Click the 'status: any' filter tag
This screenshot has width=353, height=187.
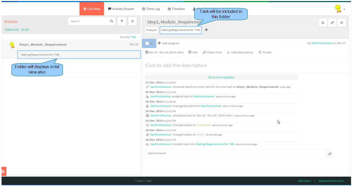click(12, 29)
